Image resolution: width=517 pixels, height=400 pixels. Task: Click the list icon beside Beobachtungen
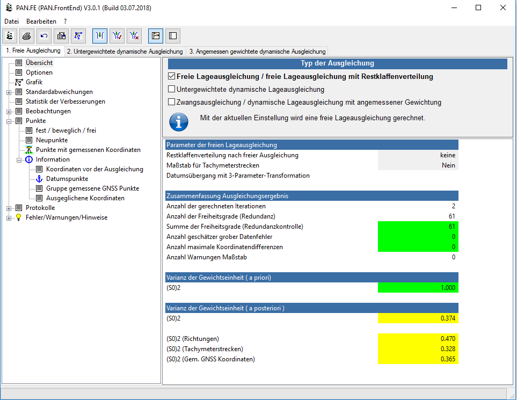(x=19, y=111)
